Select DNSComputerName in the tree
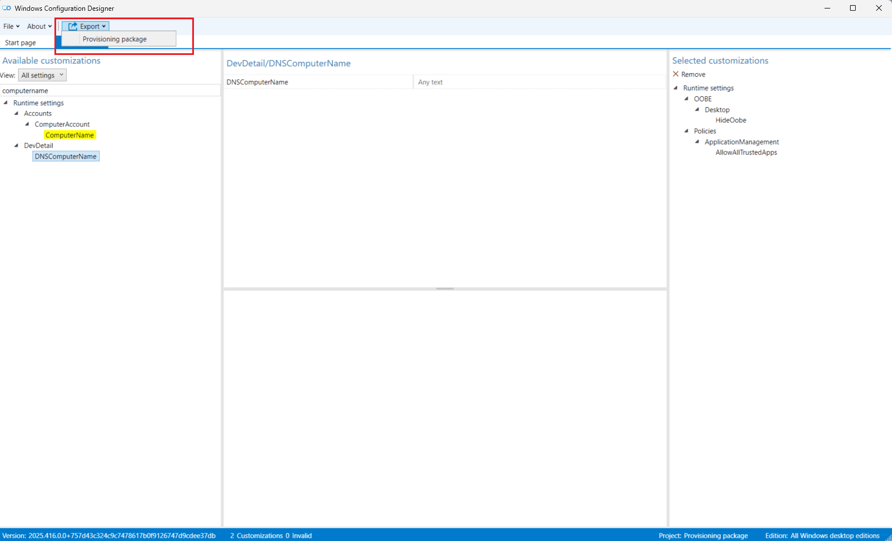Screen dimensions: 892x541 (x=66, y=156)
